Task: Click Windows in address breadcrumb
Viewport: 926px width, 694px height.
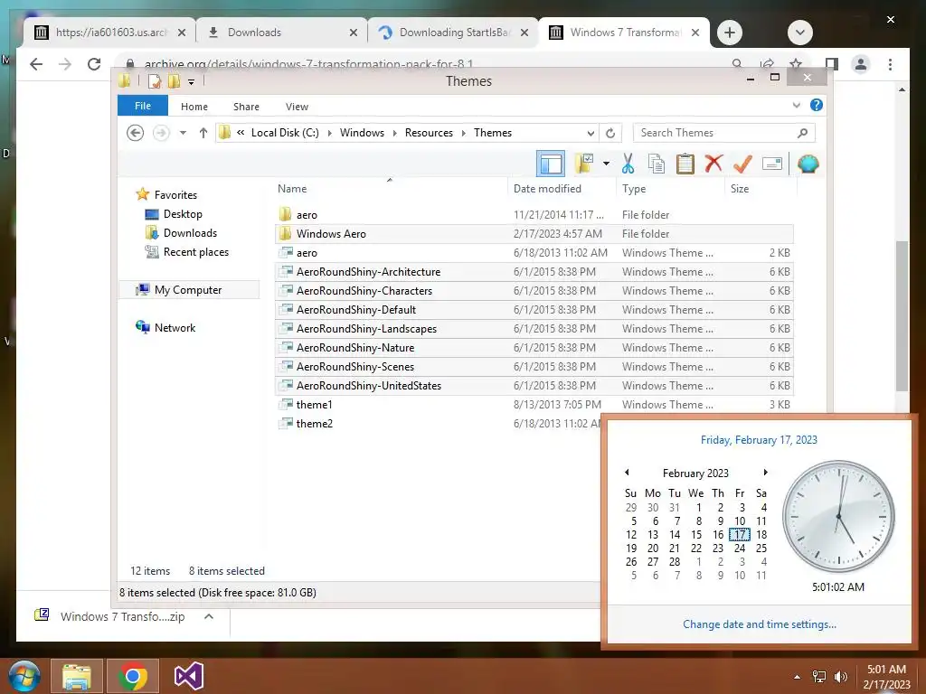Action: point(362,133)
